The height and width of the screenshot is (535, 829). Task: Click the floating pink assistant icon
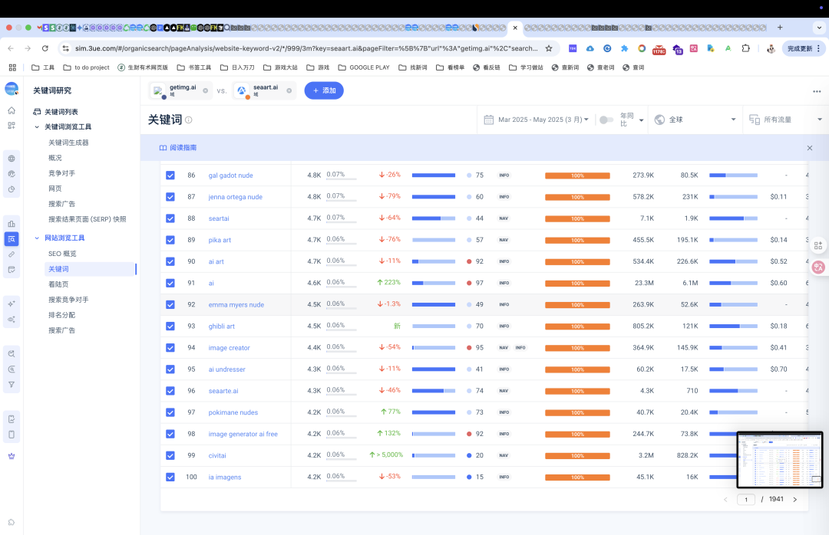818,267
